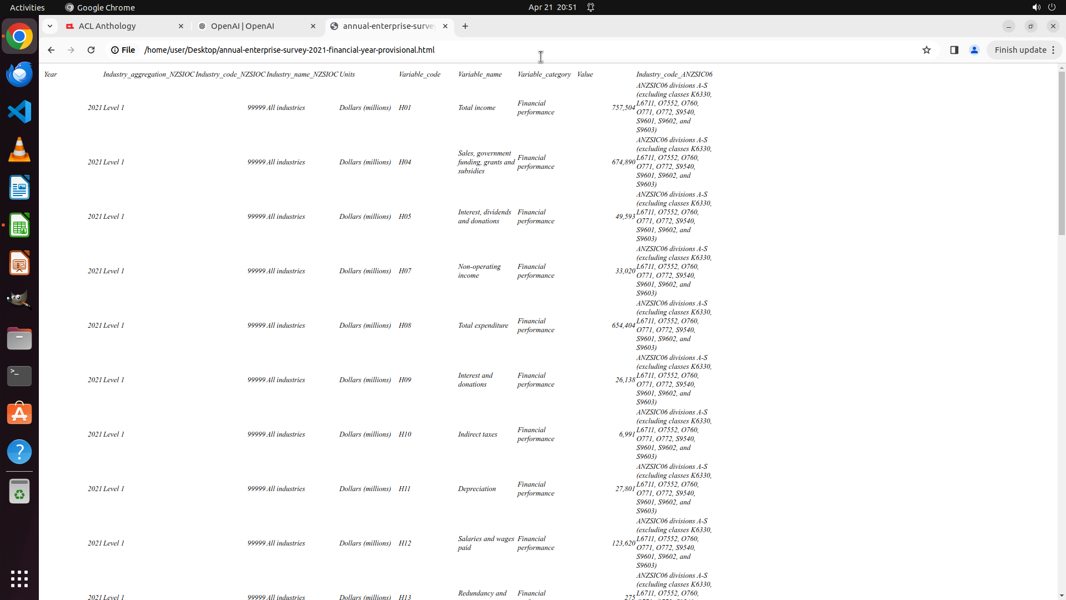Click the browser back arrow

point(51,50)
